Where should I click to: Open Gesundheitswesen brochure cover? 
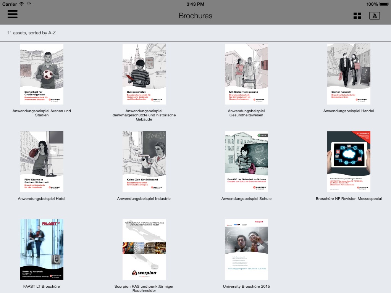pyautogui.click(x=246, y=74)
